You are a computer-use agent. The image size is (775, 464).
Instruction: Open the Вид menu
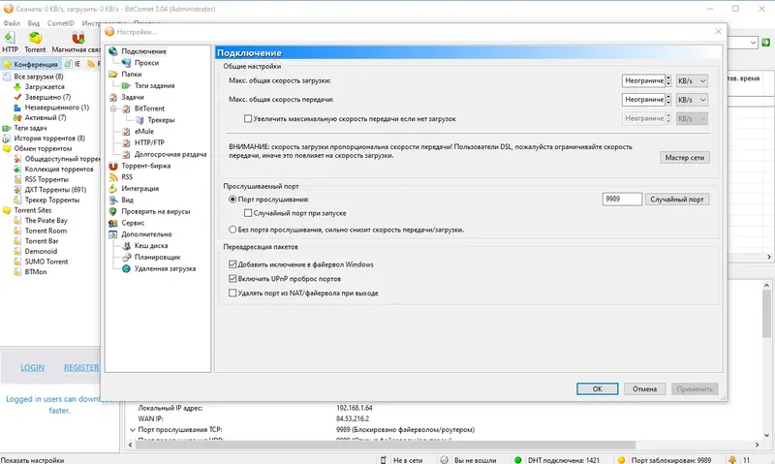[x=34, y=23]
